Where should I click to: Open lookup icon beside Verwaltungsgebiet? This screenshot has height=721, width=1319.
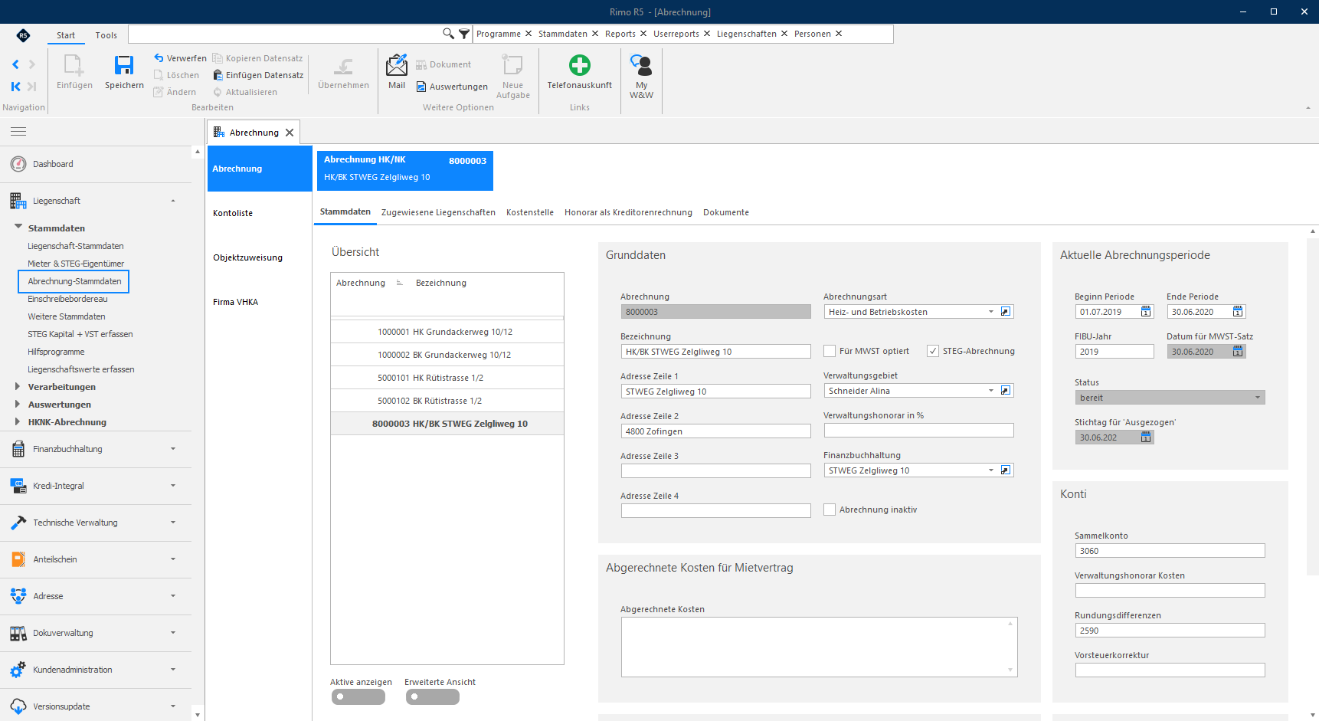pos(1006,391)
